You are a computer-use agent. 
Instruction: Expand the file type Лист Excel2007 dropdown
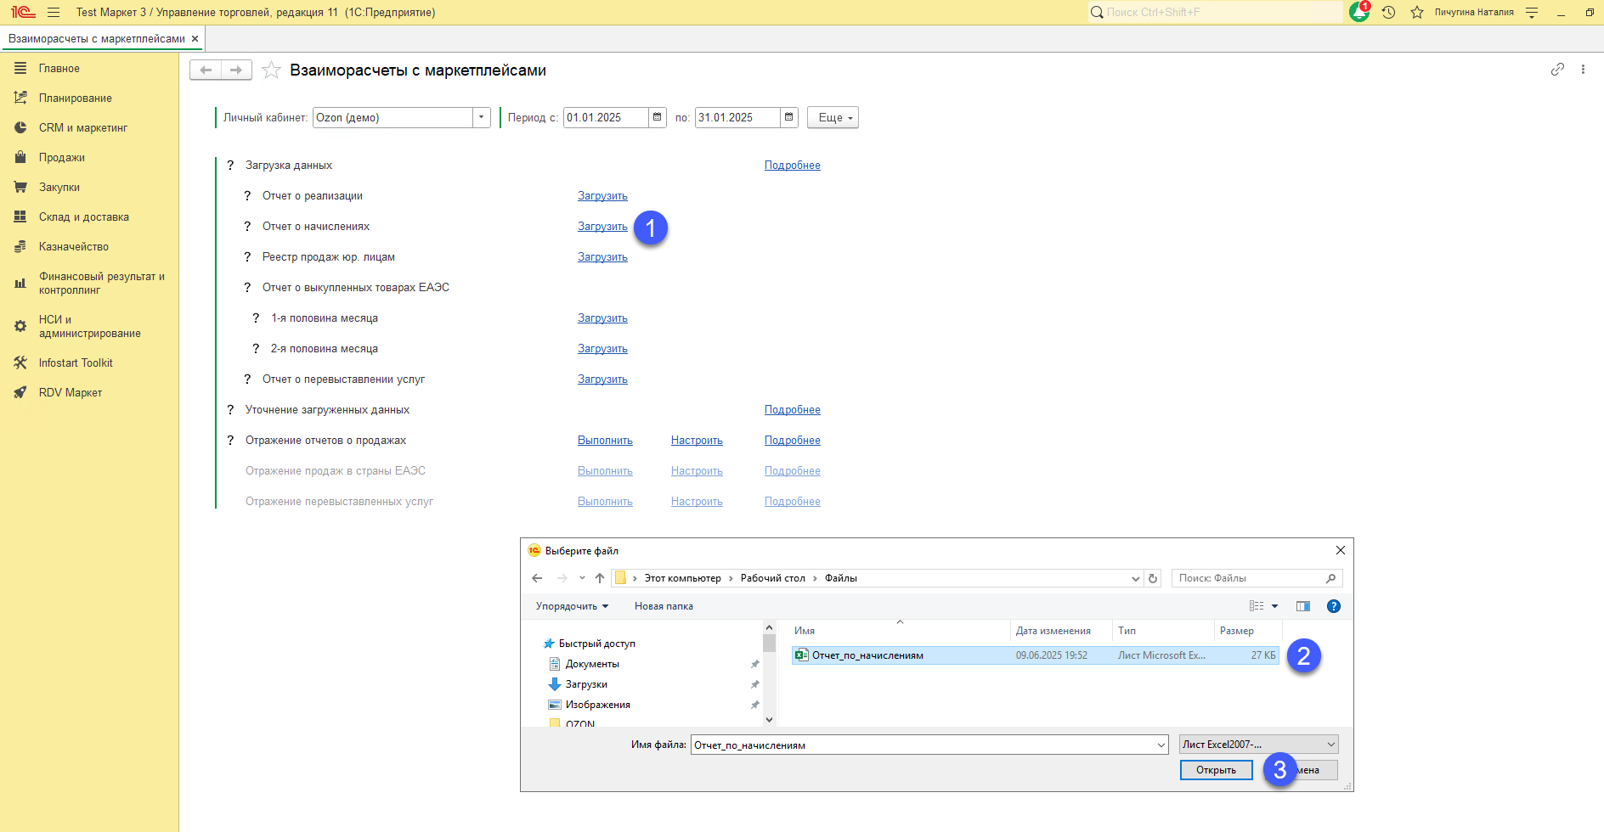coord(1330,745)
